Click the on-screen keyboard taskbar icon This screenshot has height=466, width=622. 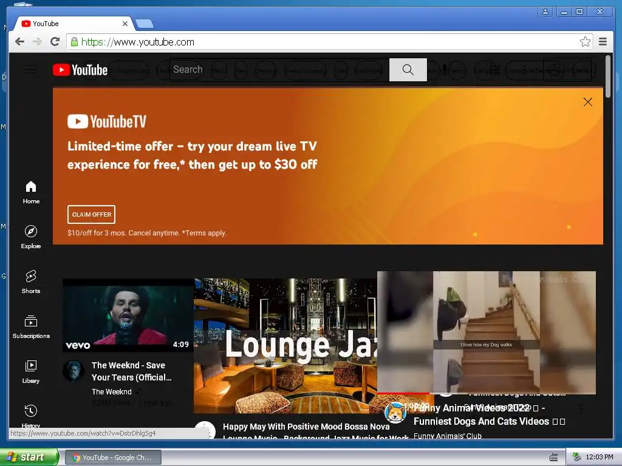(x=554, y=458)
